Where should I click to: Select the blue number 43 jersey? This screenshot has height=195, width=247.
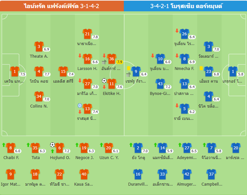tap(160, 84)
